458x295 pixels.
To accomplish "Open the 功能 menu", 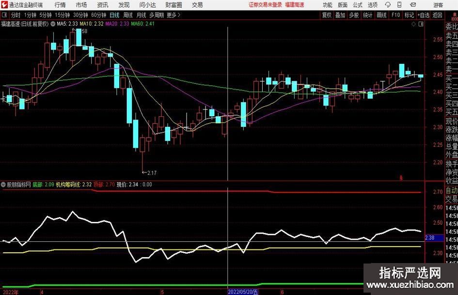I will 328,5.
